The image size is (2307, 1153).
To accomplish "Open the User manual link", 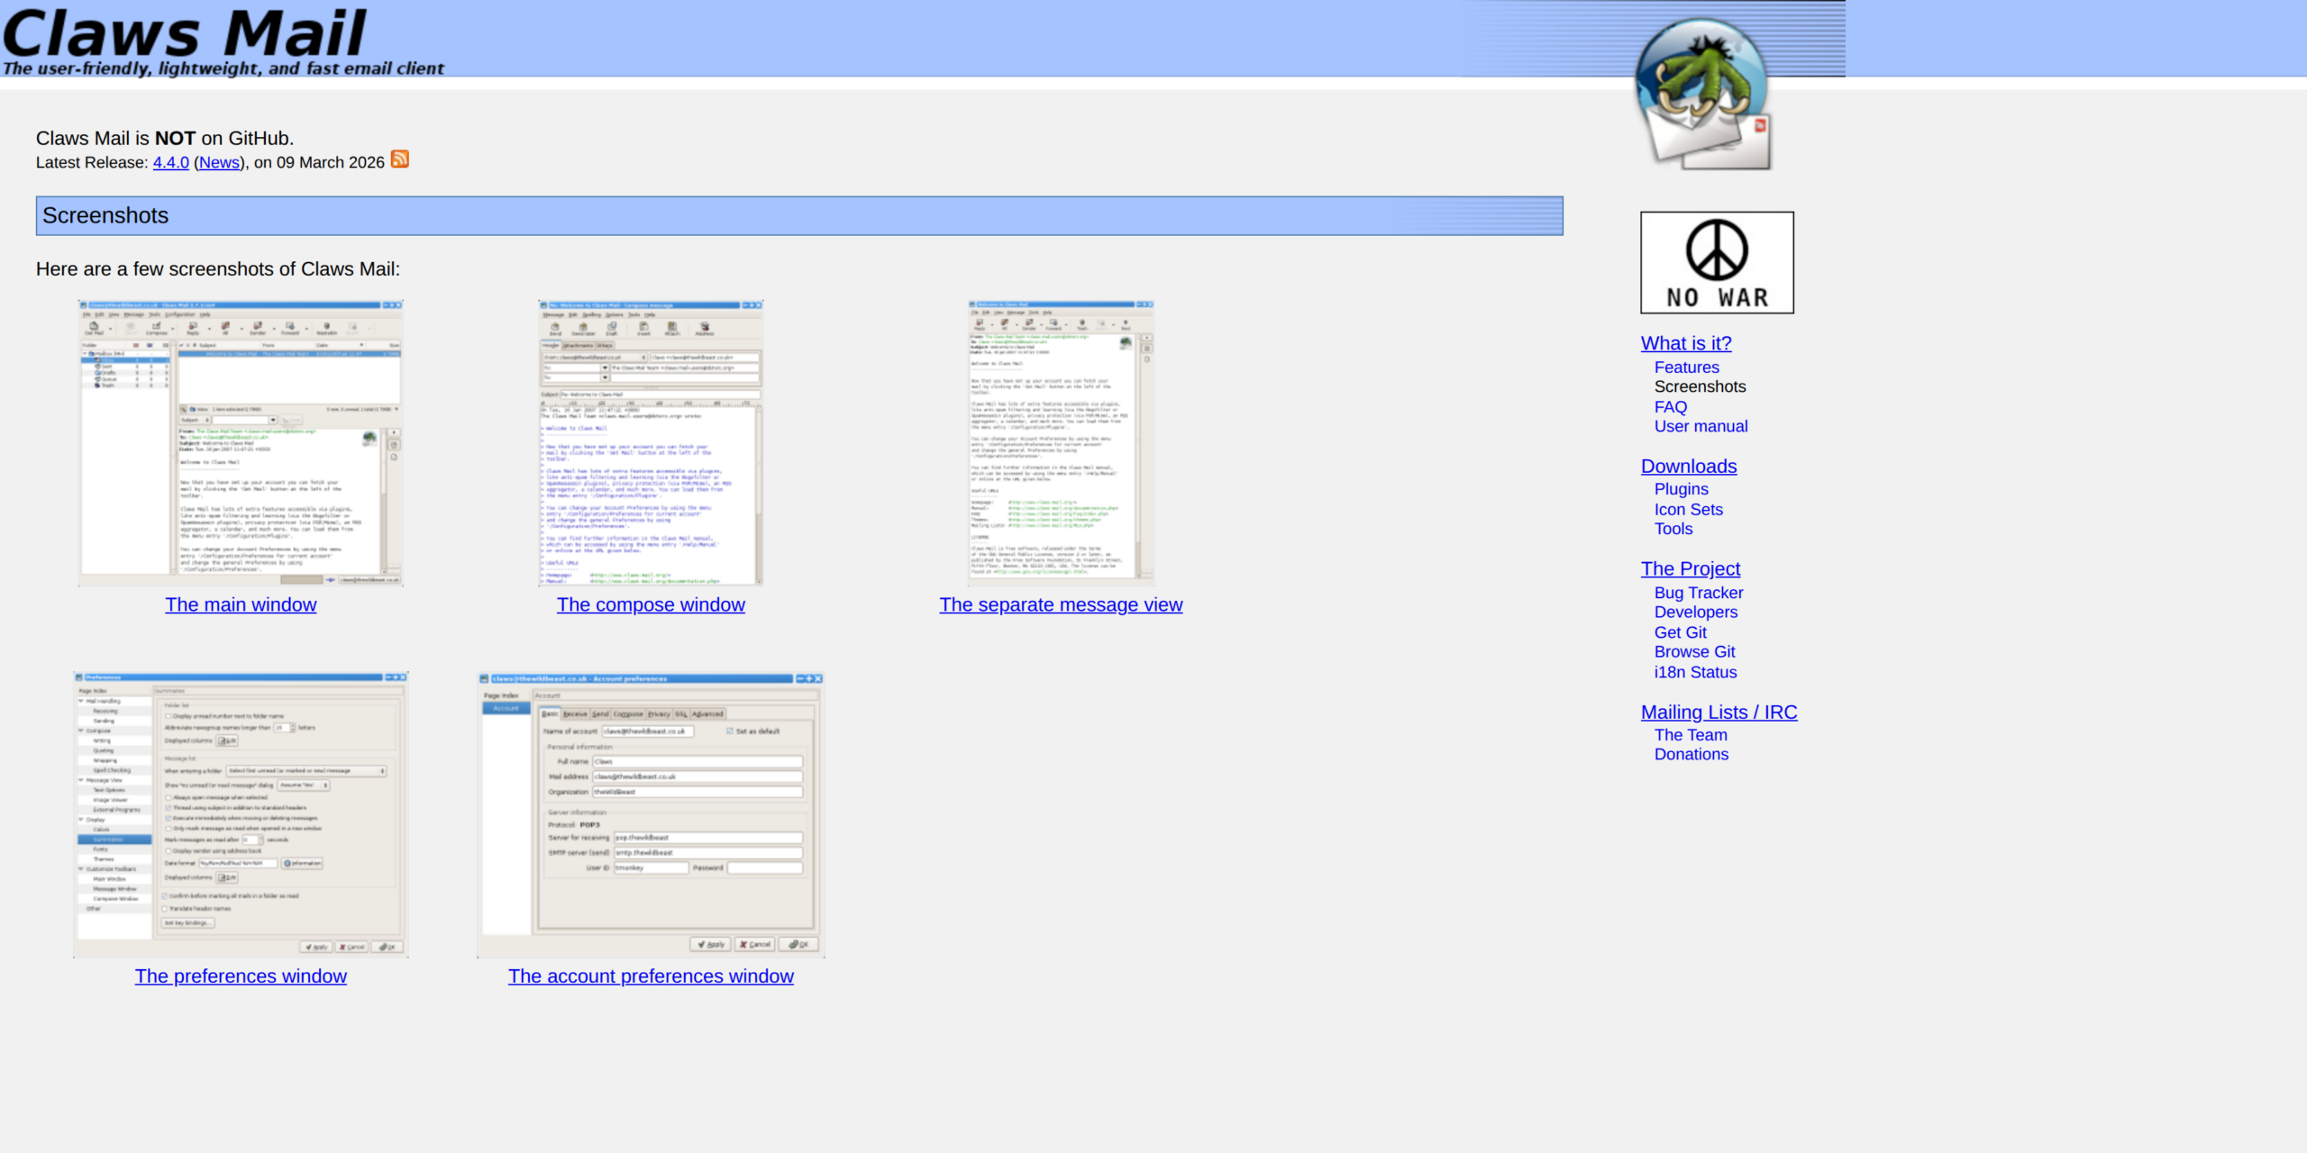I will pos(1701,426).
